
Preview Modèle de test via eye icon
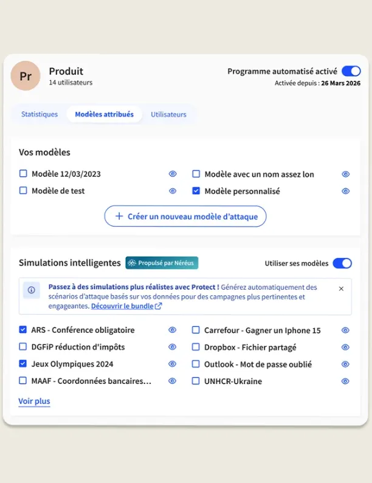tap(173, 191)
